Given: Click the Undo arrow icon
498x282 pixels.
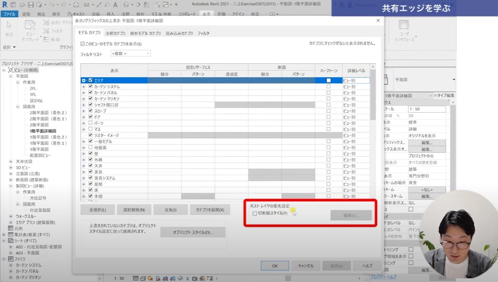Looking at the screenshot, I should (x=51, y=5).
